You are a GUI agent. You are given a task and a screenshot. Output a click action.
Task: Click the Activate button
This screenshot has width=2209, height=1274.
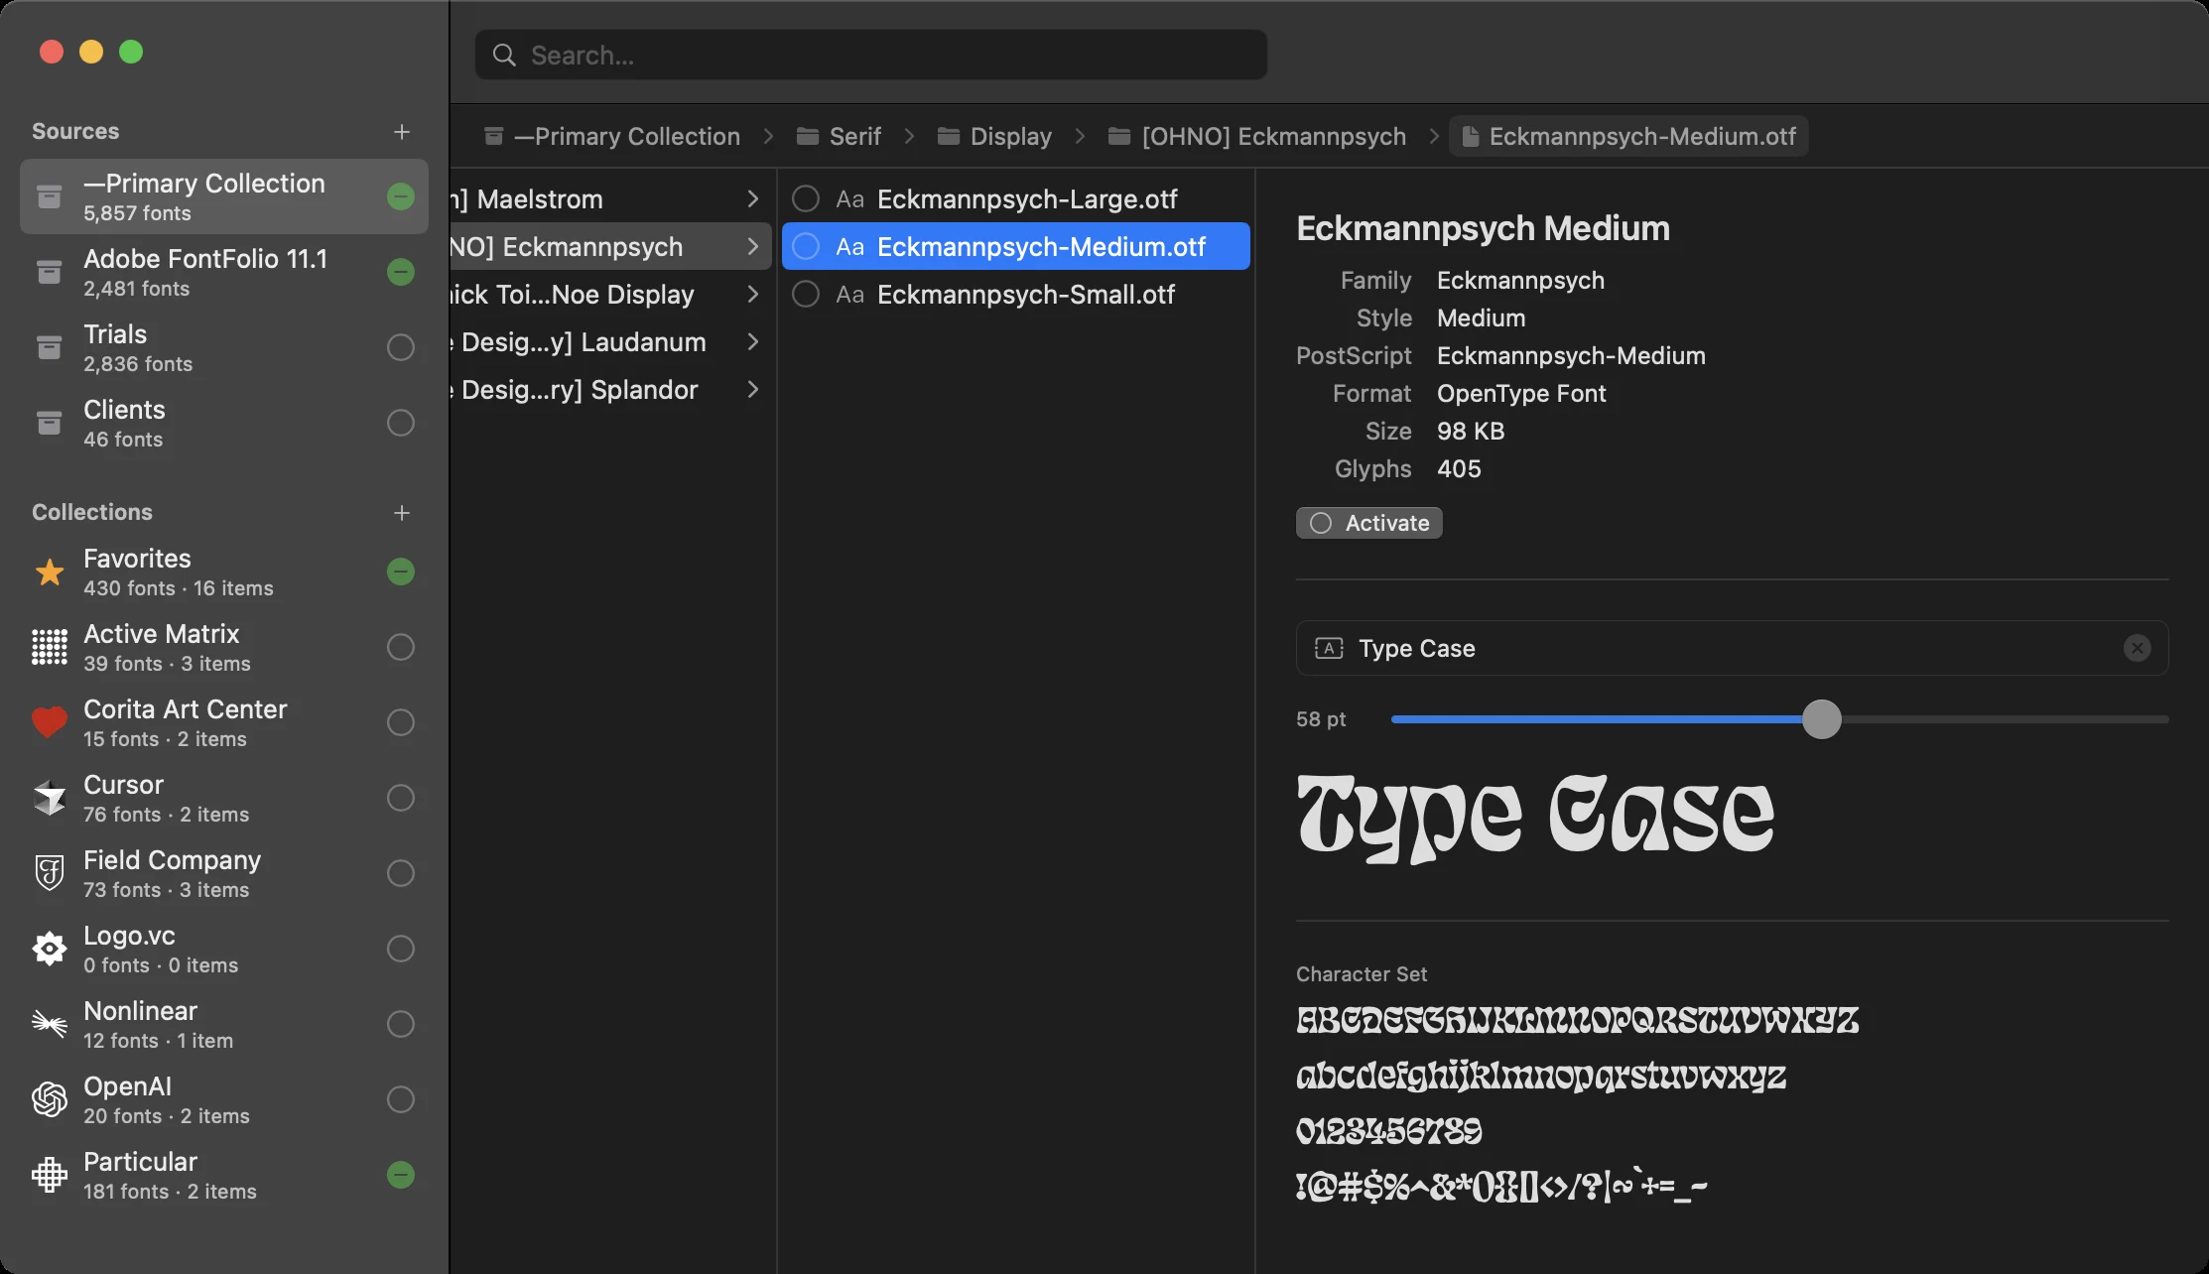click(1369, 523)
